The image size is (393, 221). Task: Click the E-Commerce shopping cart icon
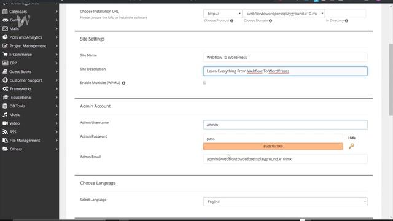click(5, 55)
